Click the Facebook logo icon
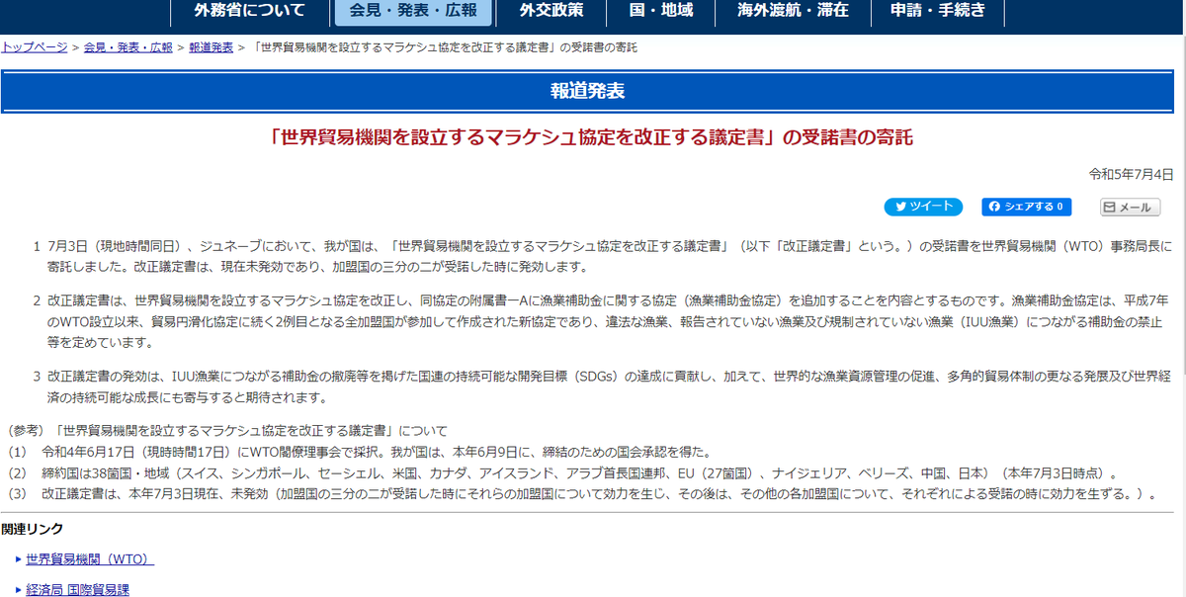Viewport: 1186px width, 597px height. (x=994, y=207)
